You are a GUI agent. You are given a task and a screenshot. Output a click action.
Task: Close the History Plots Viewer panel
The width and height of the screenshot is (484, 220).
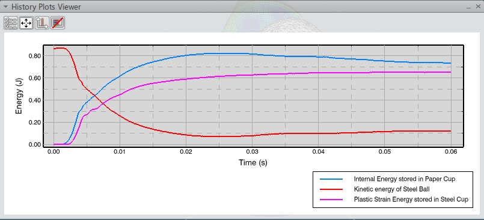pyautogui.click(x=478, y=7)
